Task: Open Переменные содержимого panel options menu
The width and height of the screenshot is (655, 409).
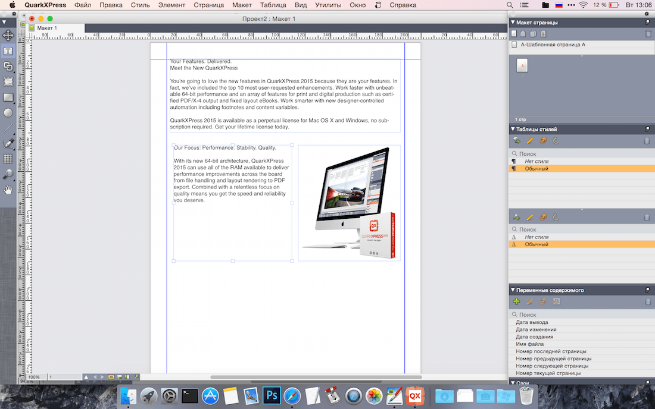Action: coord(647,290)
